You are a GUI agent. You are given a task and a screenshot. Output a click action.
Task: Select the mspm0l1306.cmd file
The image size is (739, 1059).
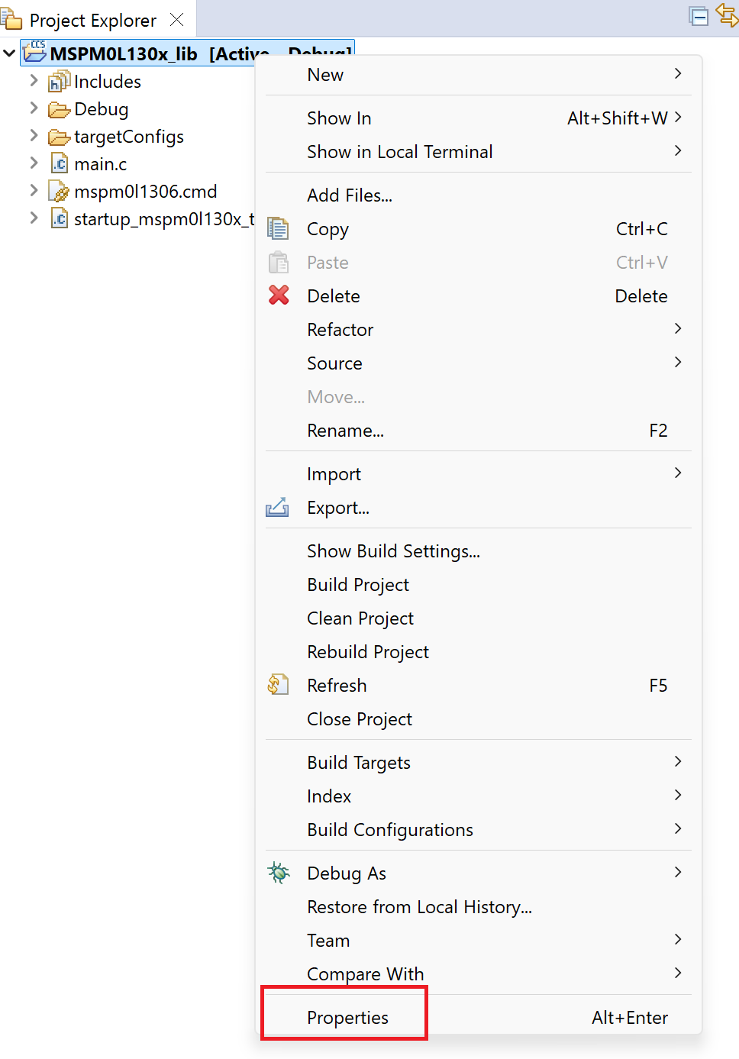(145, 191)
